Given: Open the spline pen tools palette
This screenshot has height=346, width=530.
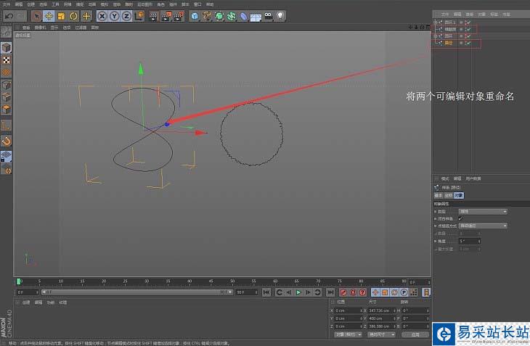Looking at the screenshot, I should click(207, 16).
